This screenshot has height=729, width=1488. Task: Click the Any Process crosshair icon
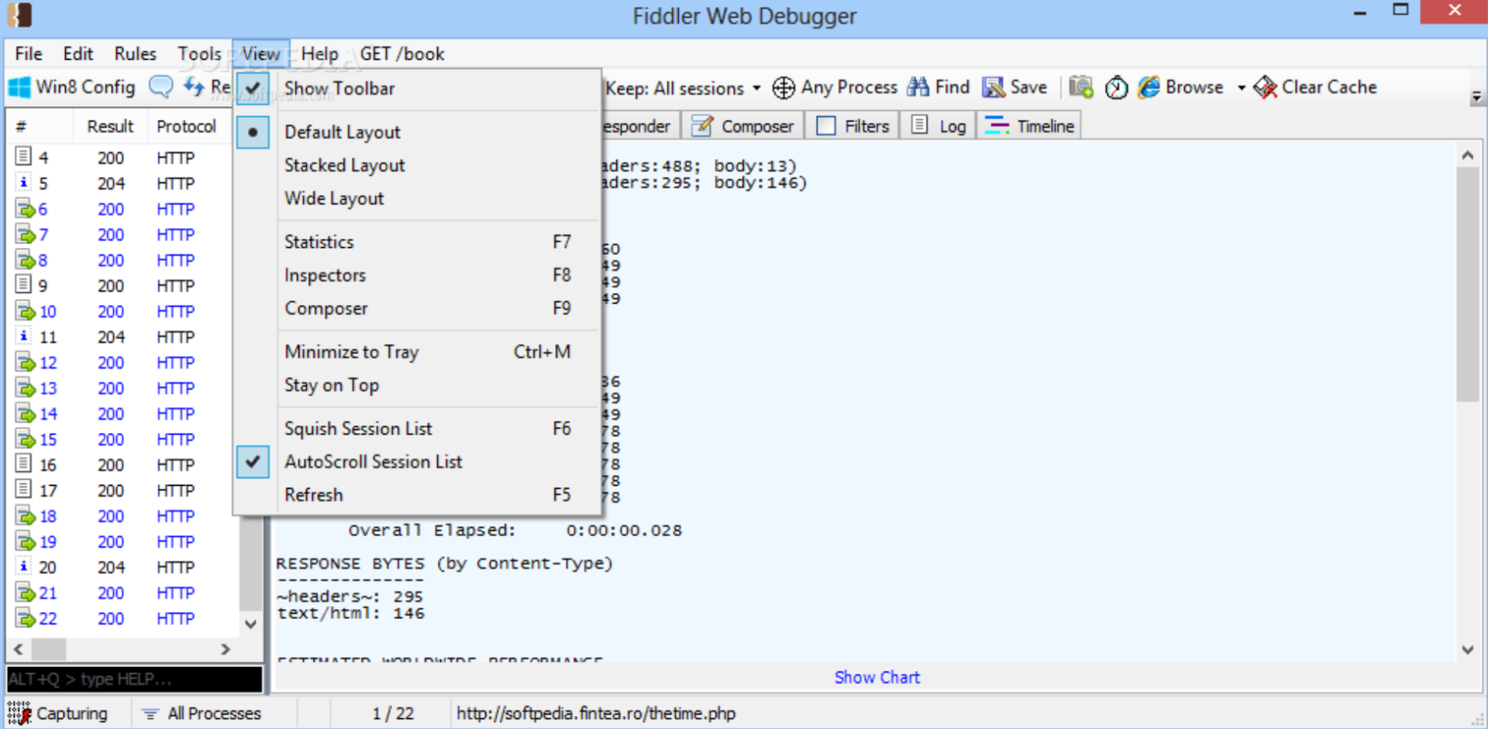pyautogui.click(x=784, y=88)
